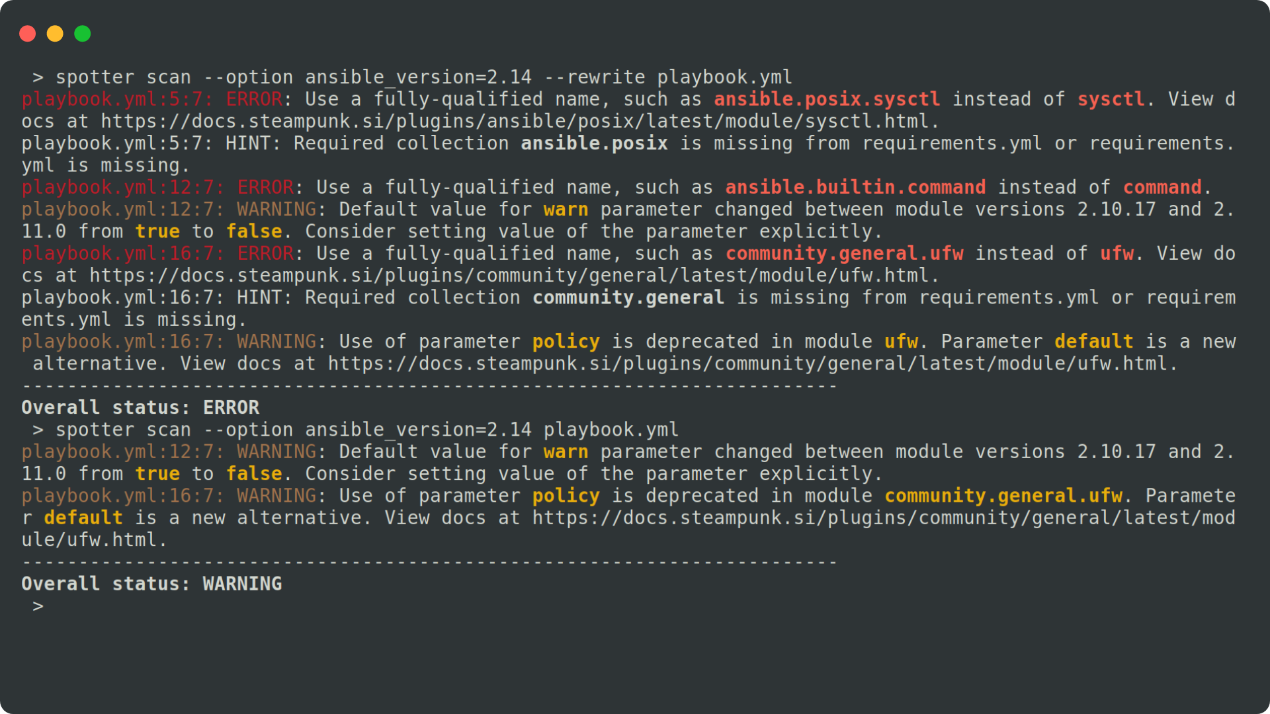Click the first command containing the --rewrite flag
This screenshot has width=1270, height=714.
(x=423, y=77)
